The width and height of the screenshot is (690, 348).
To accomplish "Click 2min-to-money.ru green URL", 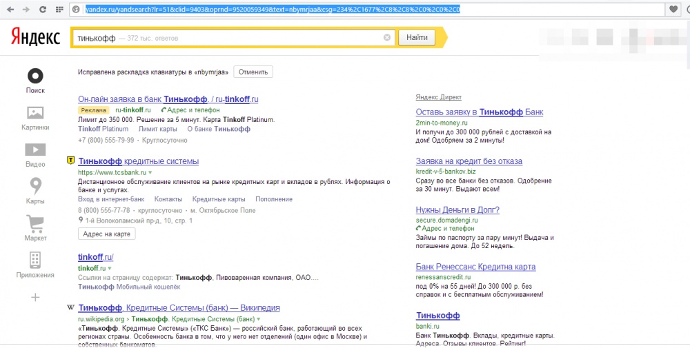I will (442, 123).
